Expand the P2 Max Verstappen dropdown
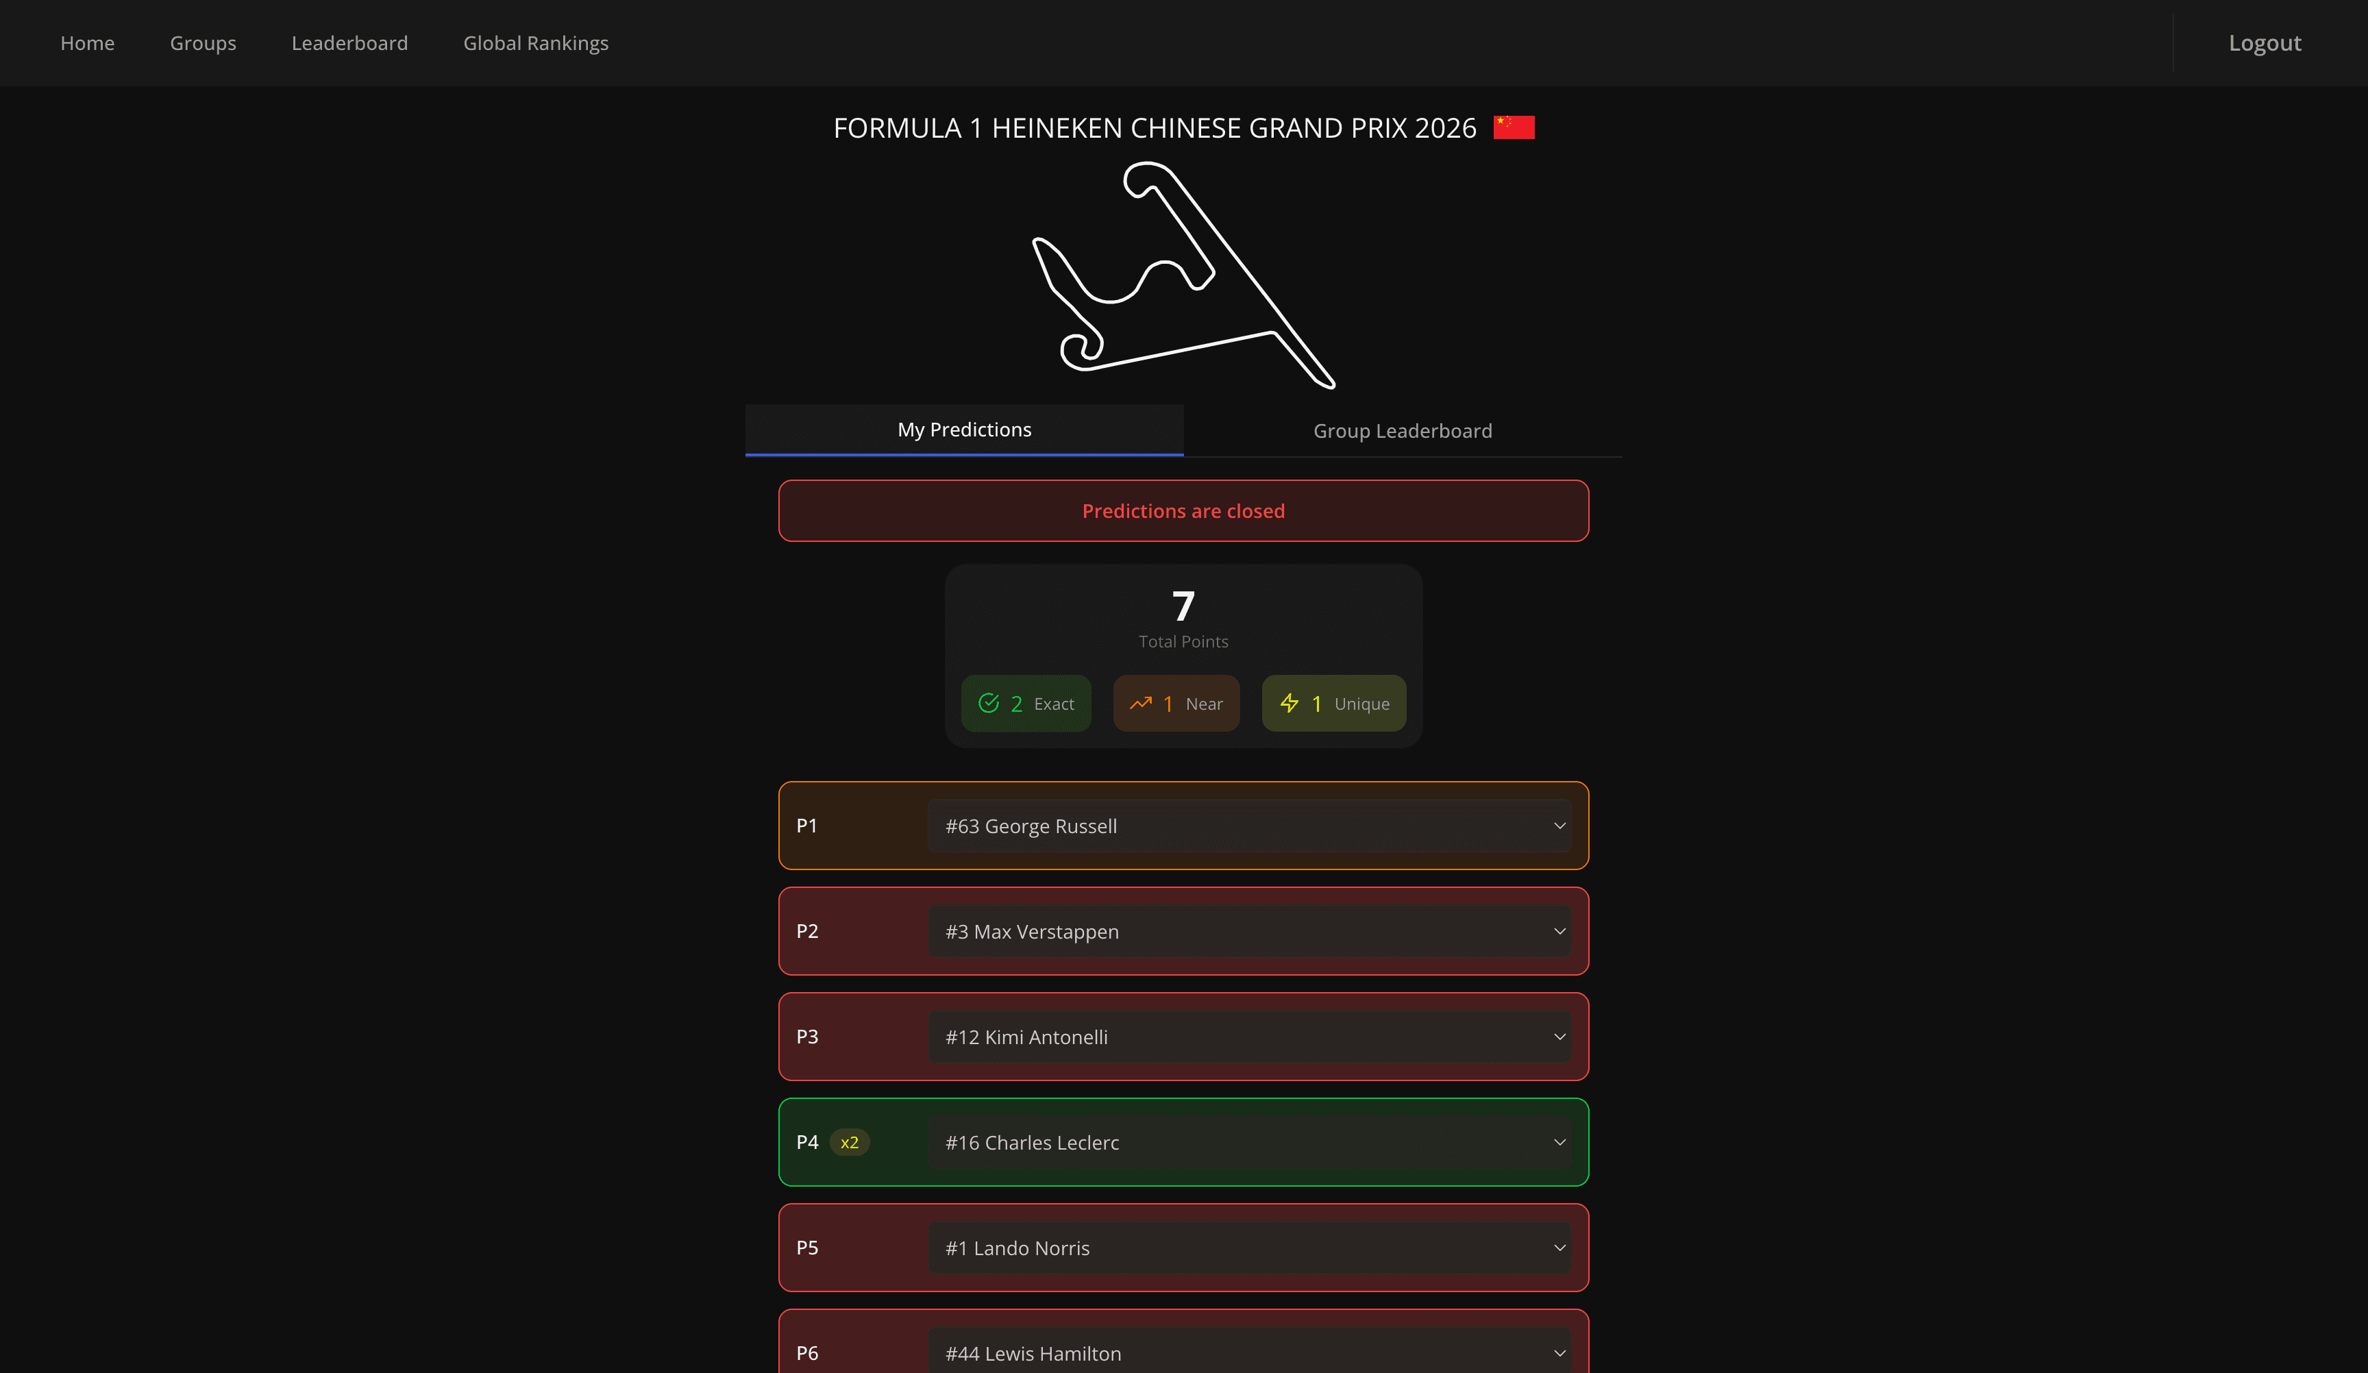The height and width of the screenshot is (1373, 2368). [1250, 931]
